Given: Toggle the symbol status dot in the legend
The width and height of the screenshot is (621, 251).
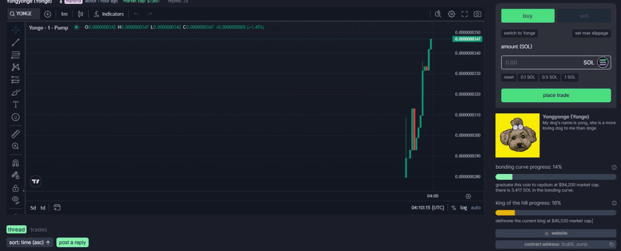Looking at the screenshot, I should (76, 28).
